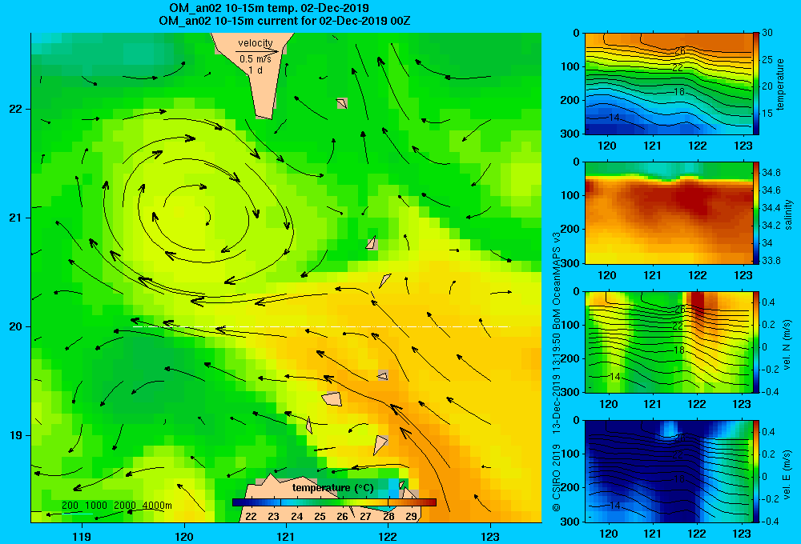This screenshot has height=544, width=801.
Task: Click the "temperature (°C)" colorbar label
Action: click(332, 488)
